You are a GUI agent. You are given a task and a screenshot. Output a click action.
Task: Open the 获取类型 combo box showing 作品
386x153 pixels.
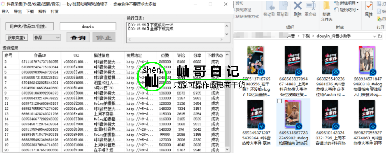click(47, 38)
